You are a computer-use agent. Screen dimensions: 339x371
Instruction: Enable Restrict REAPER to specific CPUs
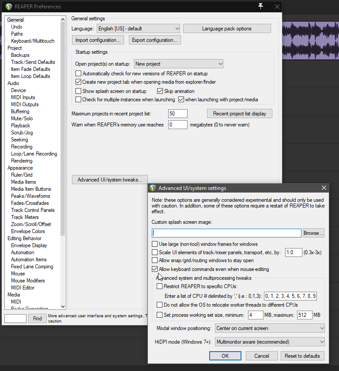159,286
